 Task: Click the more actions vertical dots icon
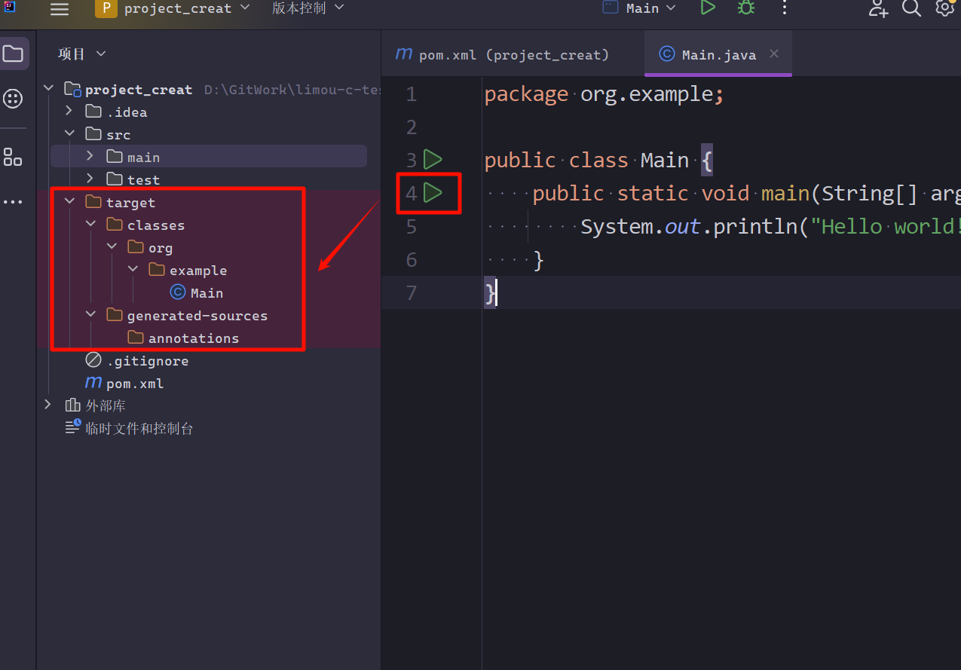784,8
